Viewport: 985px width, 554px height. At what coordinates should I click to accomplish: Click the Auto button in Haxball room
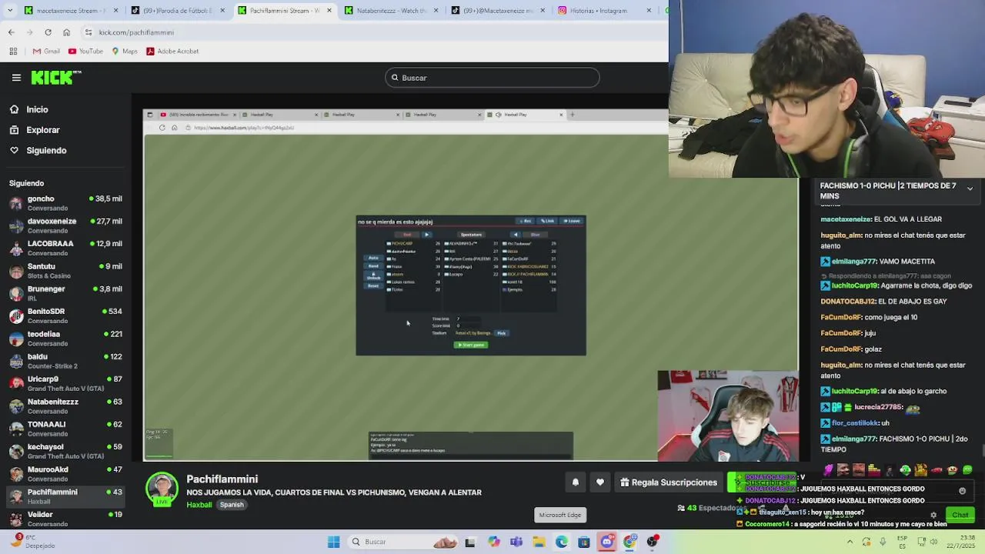pos(373,258)
